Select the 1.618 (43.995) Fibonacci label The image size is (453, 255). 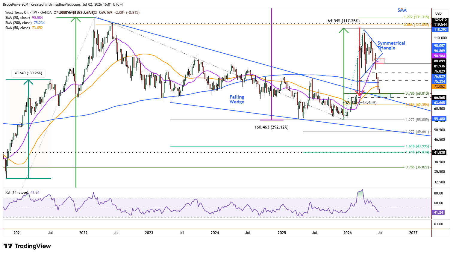click(417, 146)
